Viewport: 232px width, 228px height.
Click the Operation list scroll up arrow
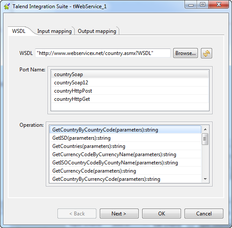(x=205, y=129)
